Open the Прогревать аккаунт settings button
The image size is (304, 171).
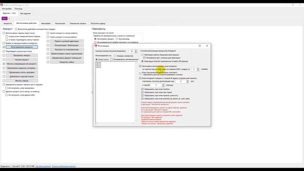tap(22, 56)
